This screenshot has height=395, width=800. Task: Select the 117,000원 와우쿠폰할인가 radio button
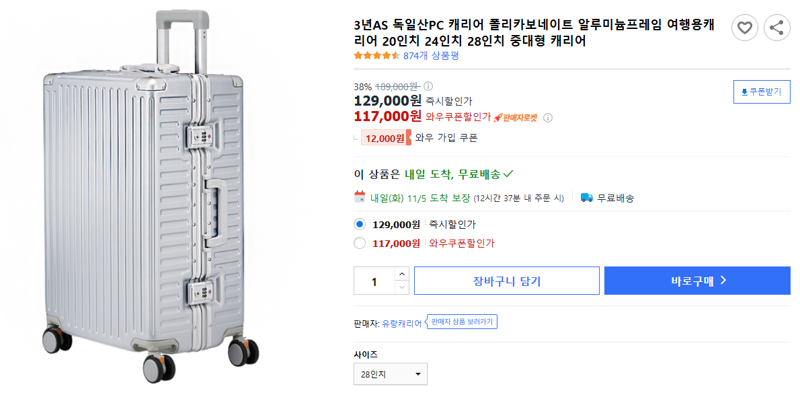point(359,244)
